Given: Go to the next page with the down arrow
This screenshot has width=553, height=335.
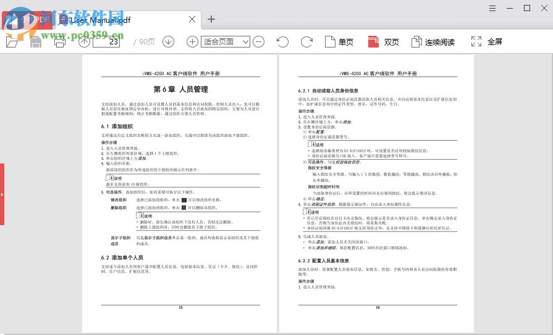Looking at the screenshot, I should 168,42.
